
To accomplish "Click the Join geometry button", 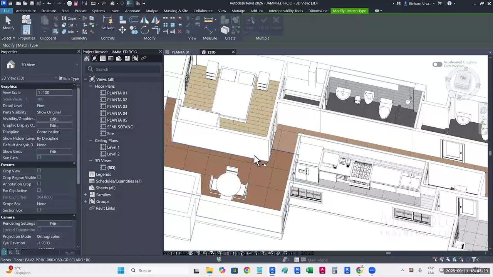I will point(68,32).
